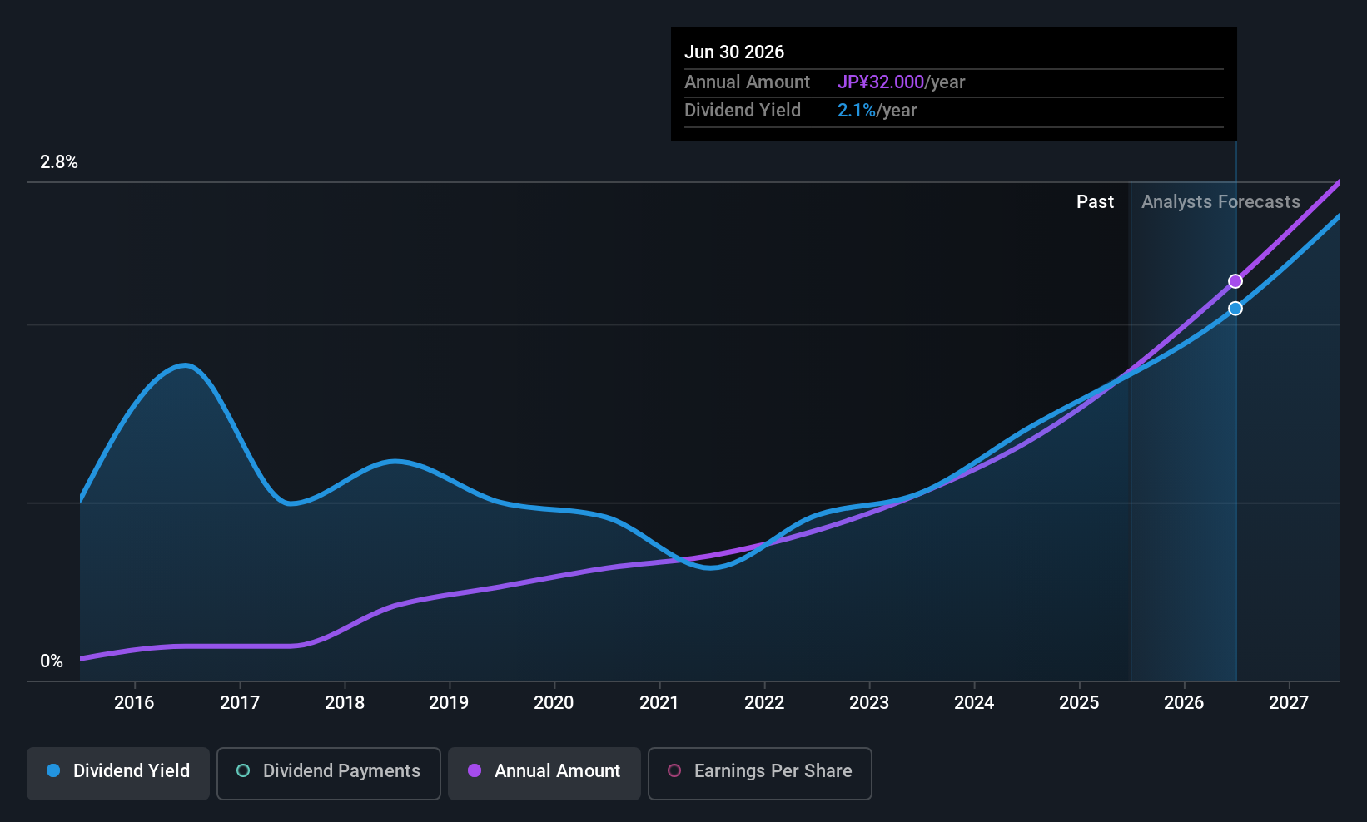Click the Jun 30 2026 tooltip date
1367x822 pixels.
click(734, 52)
